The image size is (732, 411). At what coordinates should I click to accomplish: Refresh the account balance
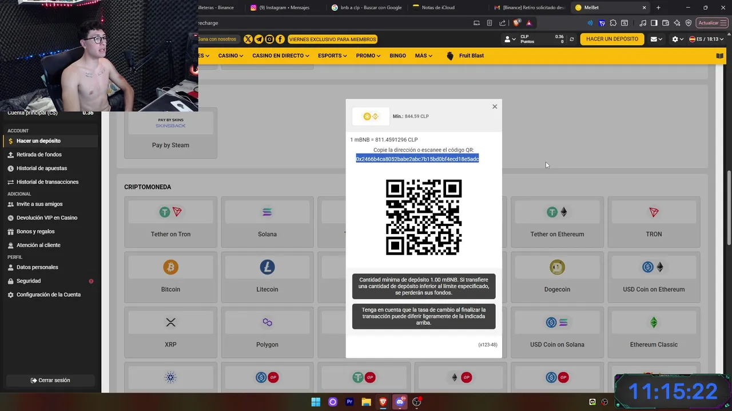pos(571,39)
